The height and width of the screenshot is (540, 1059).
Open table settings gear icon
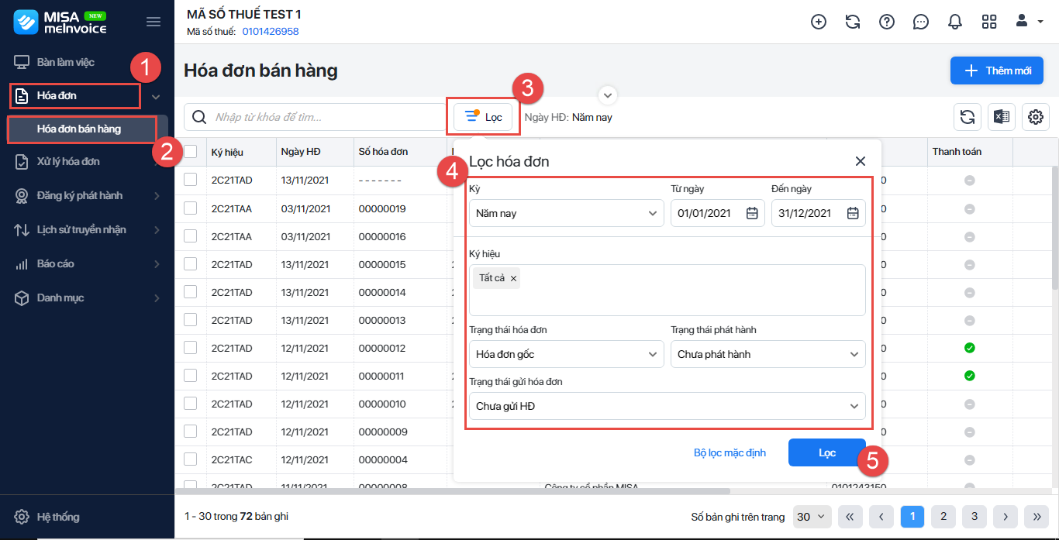coord(1035,117)
